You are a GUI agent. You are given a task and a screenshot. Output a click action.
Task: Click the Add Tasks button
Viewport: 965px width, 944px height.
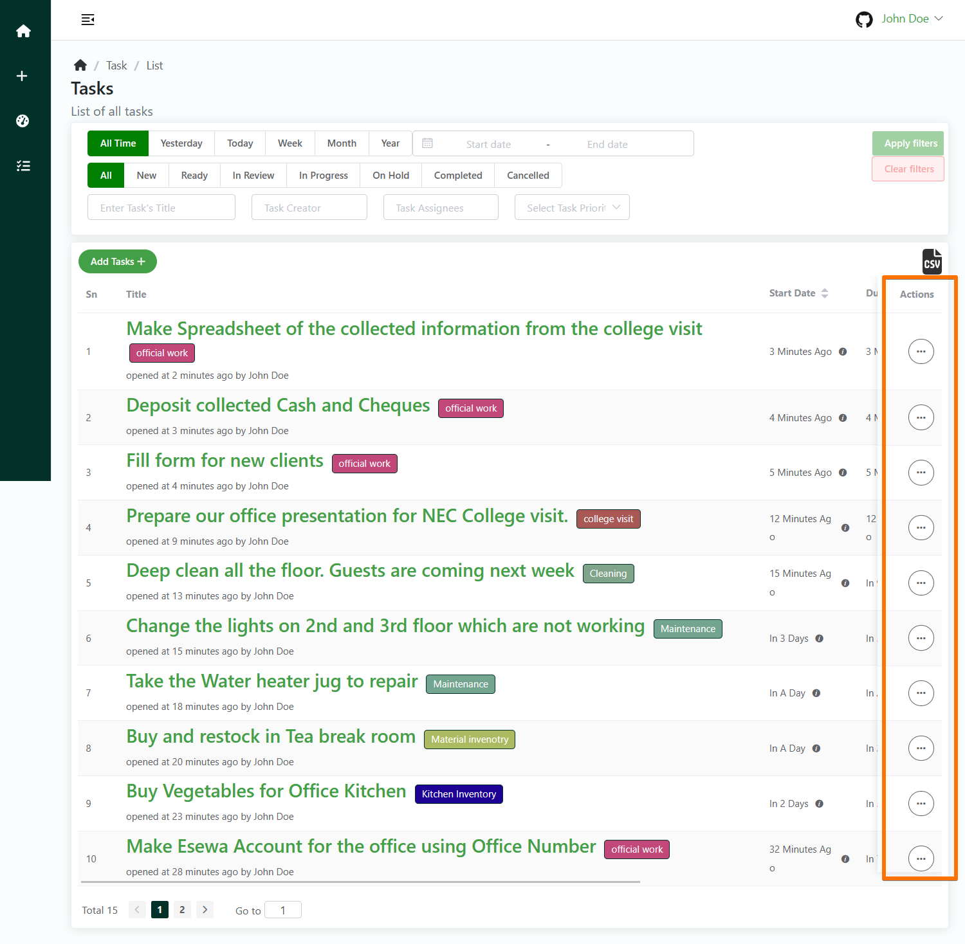[x=118, y=262]
